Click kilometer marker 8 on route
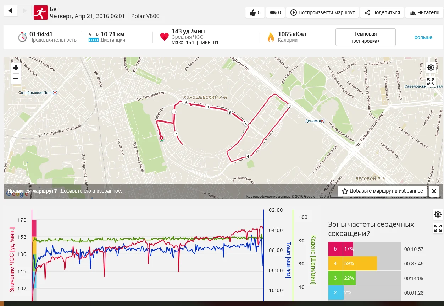The image size is (444, 306). [207, 107]
